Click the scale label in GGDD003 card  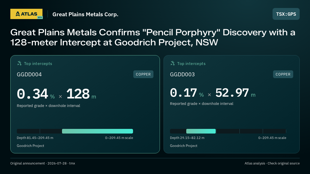click(x=272, y=138)
